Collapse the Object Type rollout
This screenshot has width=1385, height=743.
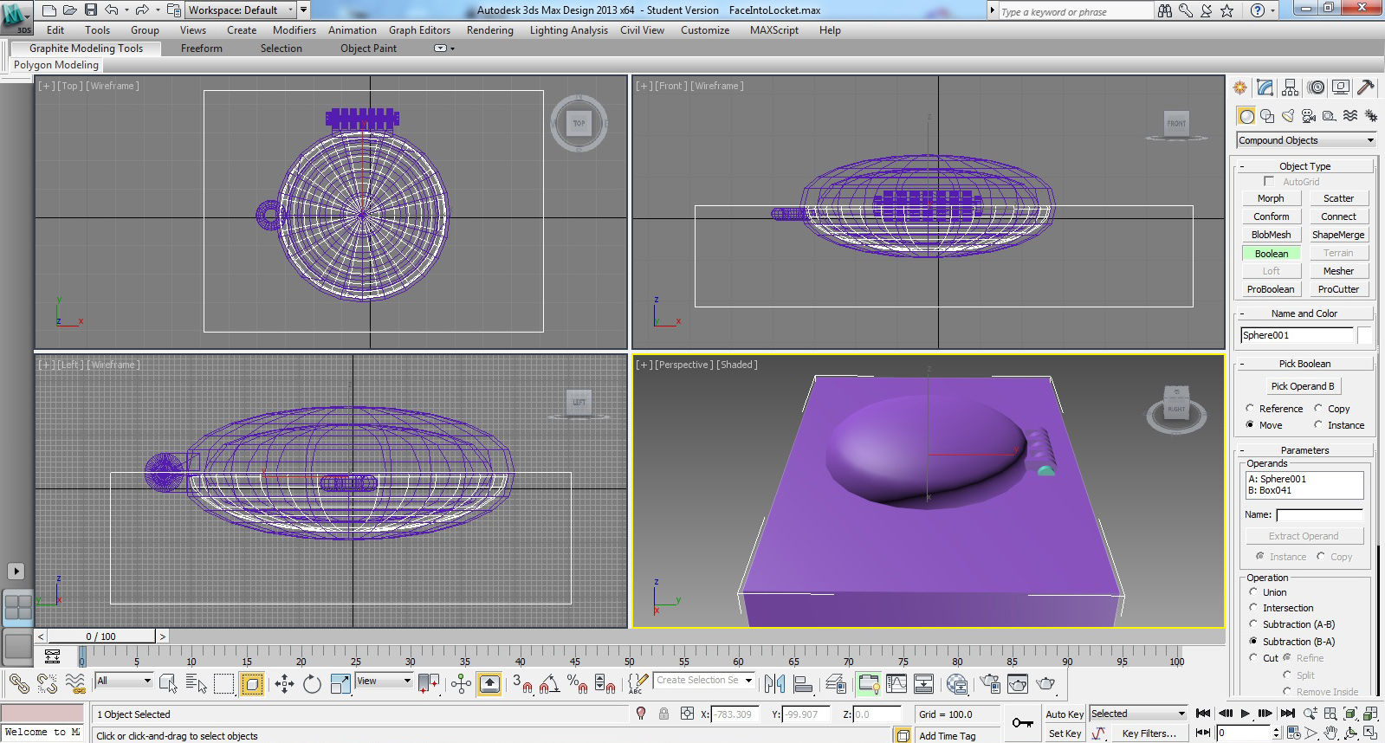click(x=1304, y=165)
